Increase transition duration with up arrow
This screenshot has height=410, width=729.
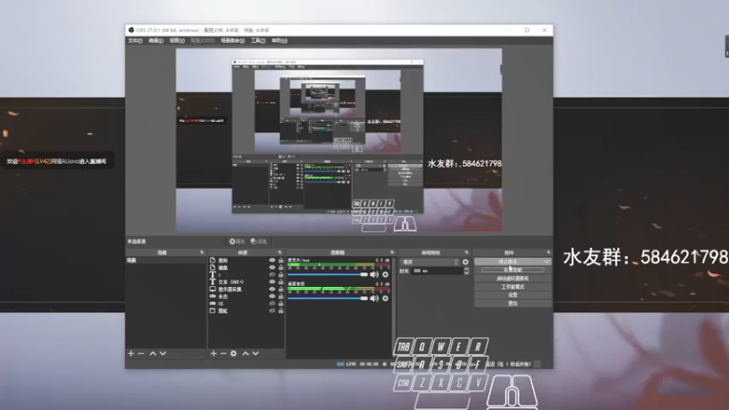coord(467,269)
